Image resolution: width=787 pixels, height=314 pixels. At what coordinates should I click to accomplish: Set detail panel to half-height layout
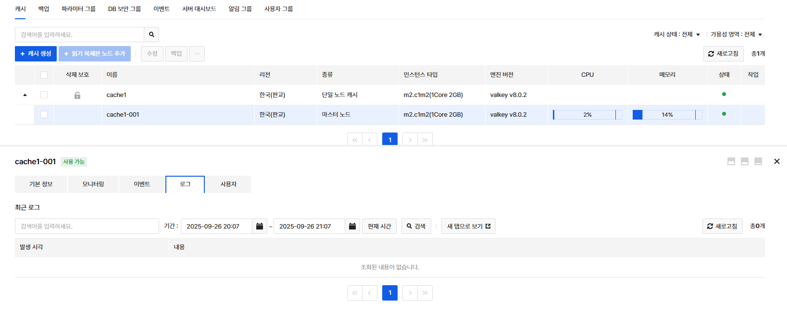pyautogui.click(x=745, y=161)
